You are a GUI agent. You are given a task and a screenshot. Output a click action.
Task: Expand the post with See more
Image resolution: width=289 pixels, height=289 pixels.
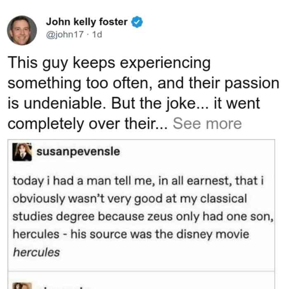point(207,124)
